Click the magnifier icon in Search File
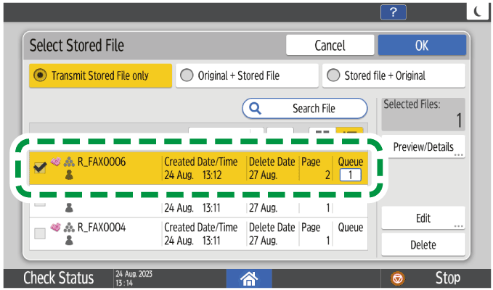The width and height of the screenshot is (493, 290). coord(255,109)
